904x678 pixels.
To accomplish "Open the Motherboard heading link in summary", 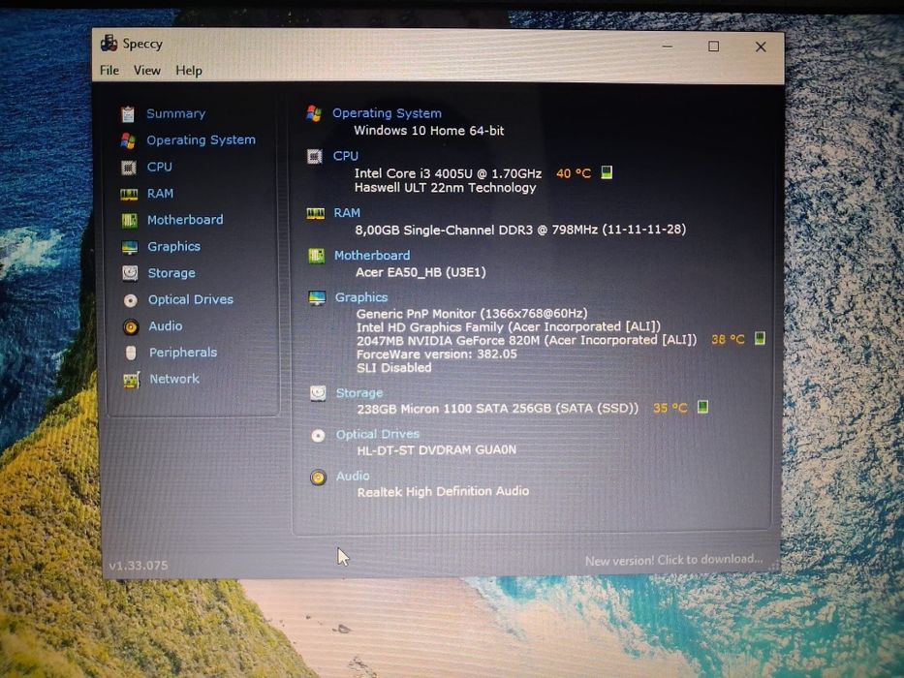I will click(x=372, y=255).
